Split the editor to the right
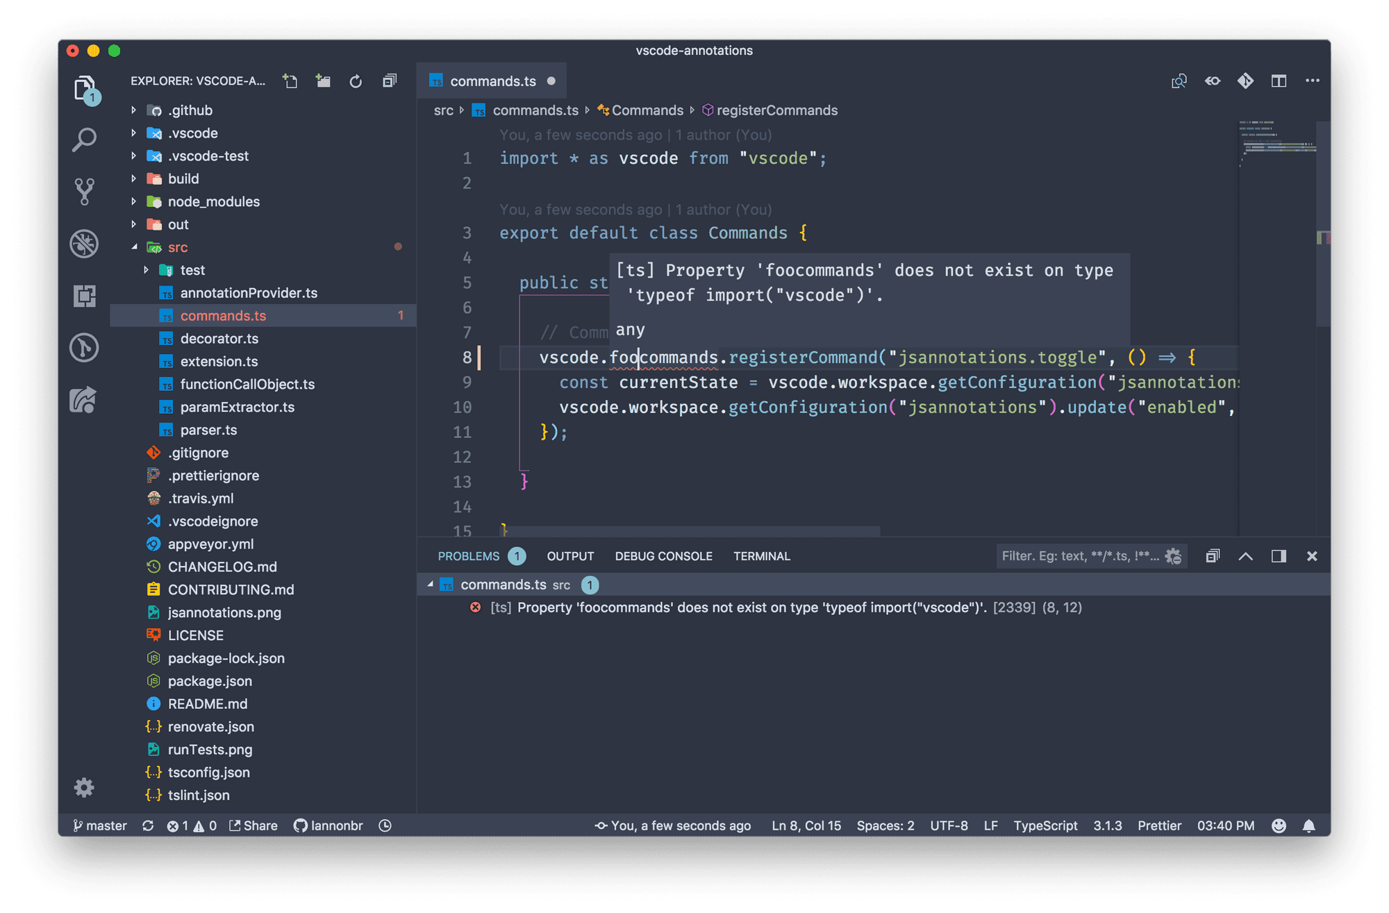The height and width of the screenshot is (913, 1389). click(1279, 81)
